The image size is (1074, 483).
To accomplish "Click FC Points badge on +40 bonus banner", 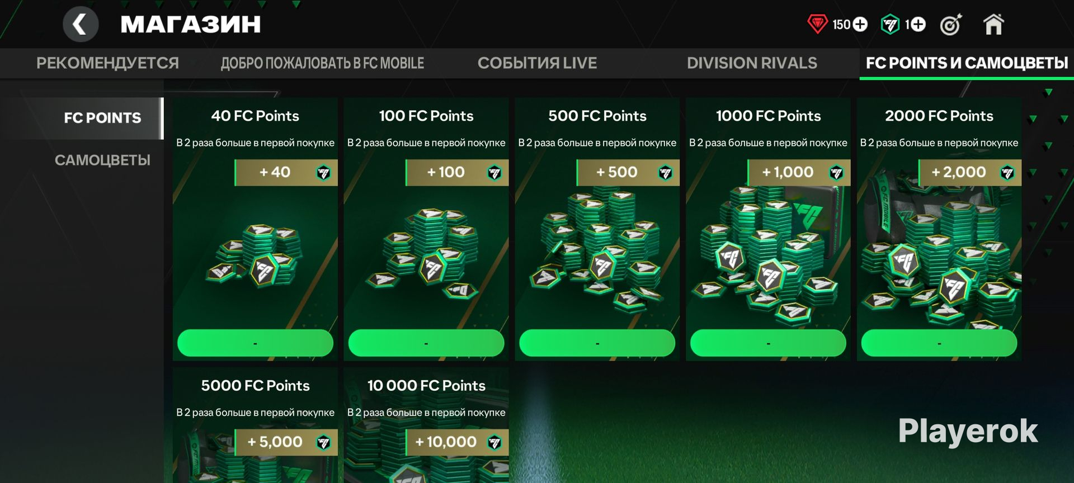I will (323, 173).
